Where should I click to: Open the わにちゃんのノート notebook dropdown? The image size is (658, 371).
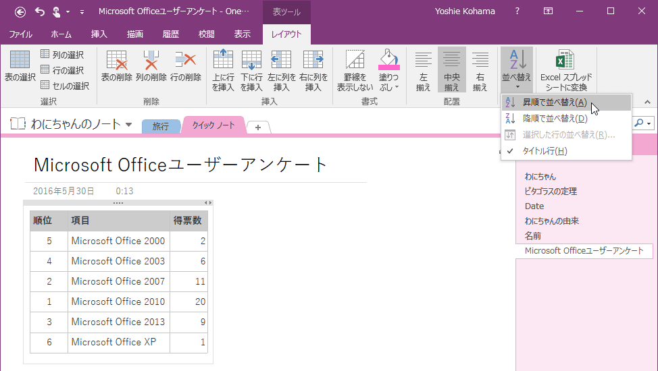129,125
